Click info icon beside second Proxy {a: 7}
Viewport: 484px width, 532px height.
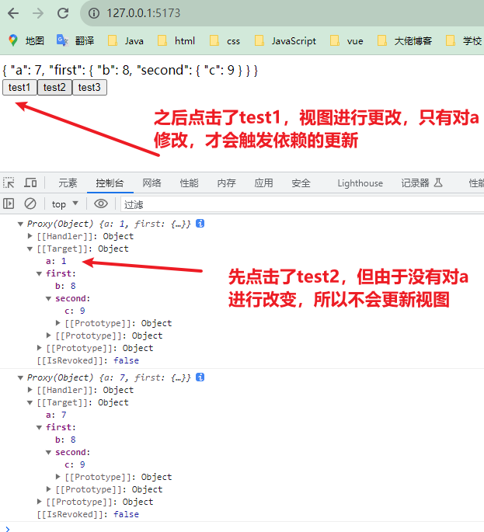(x=200, y=377)
